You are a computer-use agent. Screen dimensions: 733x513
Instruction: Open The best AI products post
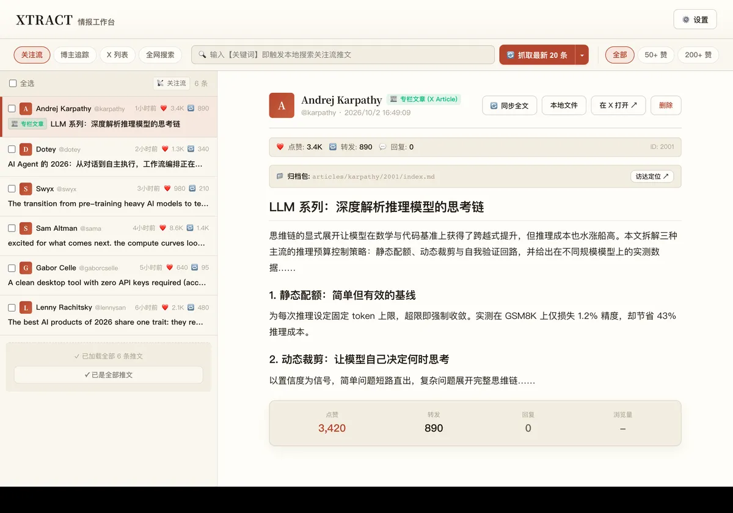click(x=106, y=322)
